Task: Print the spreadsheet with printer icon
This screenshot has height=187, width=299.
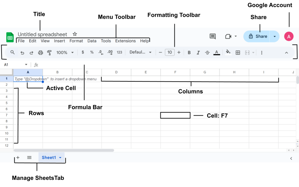Action: 40,53
